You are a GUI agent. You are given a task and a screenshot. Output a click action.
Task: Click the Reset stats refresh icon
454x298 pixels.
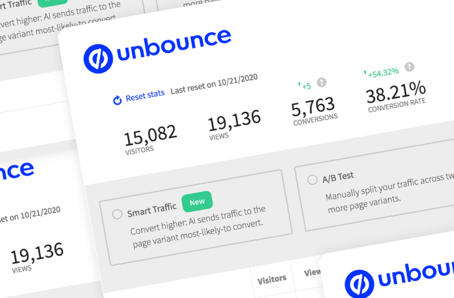(117, 100)
